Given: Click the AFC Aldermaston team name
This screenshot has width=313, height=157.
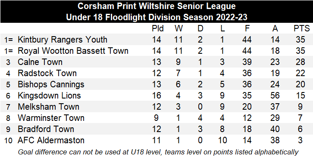Looking at the screenshot, I should [51, 140].
